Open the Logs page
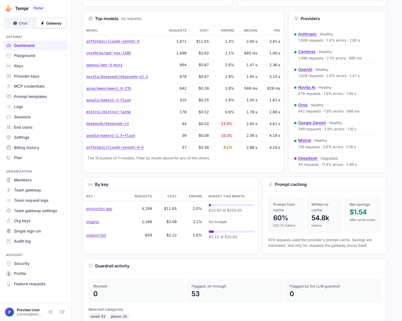 coord(35,107)
